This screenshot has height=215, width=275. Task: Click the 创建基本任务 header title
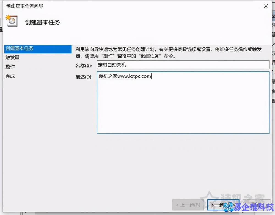(42, 23)
